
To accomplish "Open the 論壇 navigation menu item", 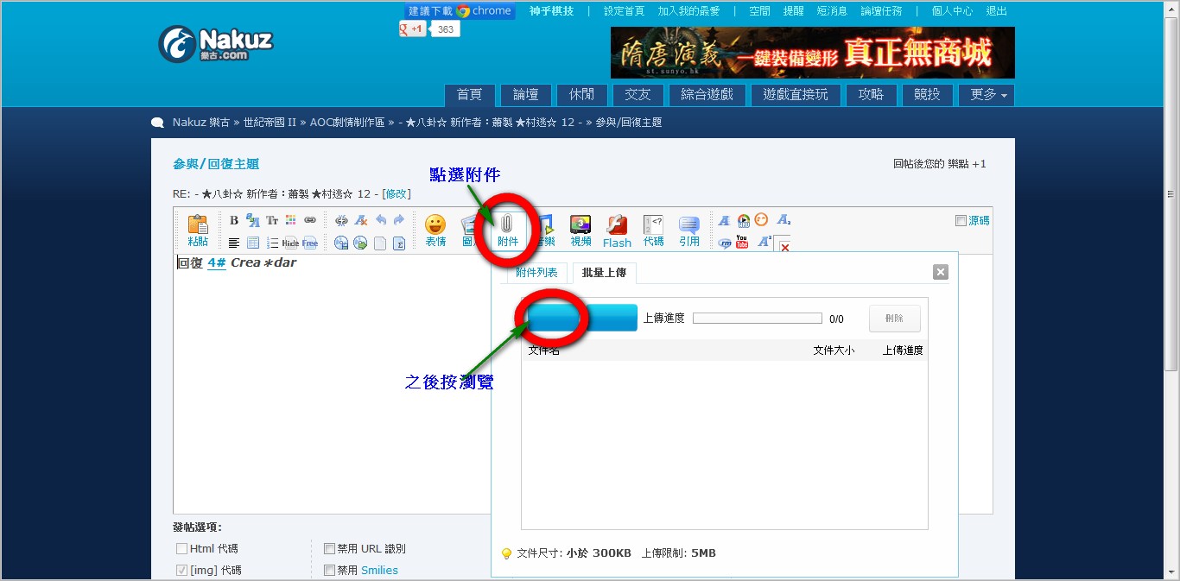I will (x=525, y=95).
